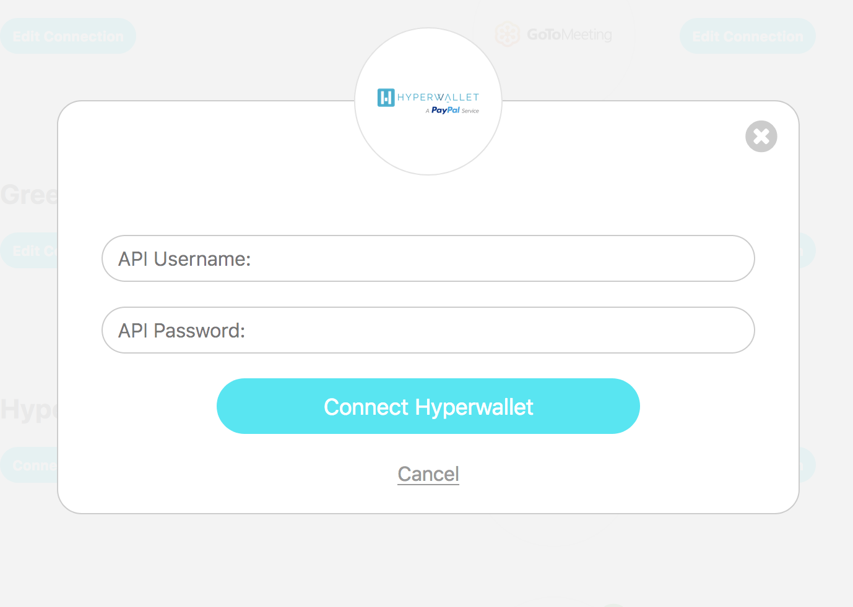The image size is (853, 607).
Task: Click the HYPERWALLET wordmark in the circle
Action: pyautogui.click(x=438, y=97)
